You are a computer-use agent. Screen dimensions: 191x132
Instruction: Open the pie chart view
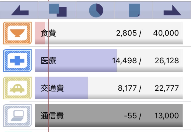tap(95, 10)
